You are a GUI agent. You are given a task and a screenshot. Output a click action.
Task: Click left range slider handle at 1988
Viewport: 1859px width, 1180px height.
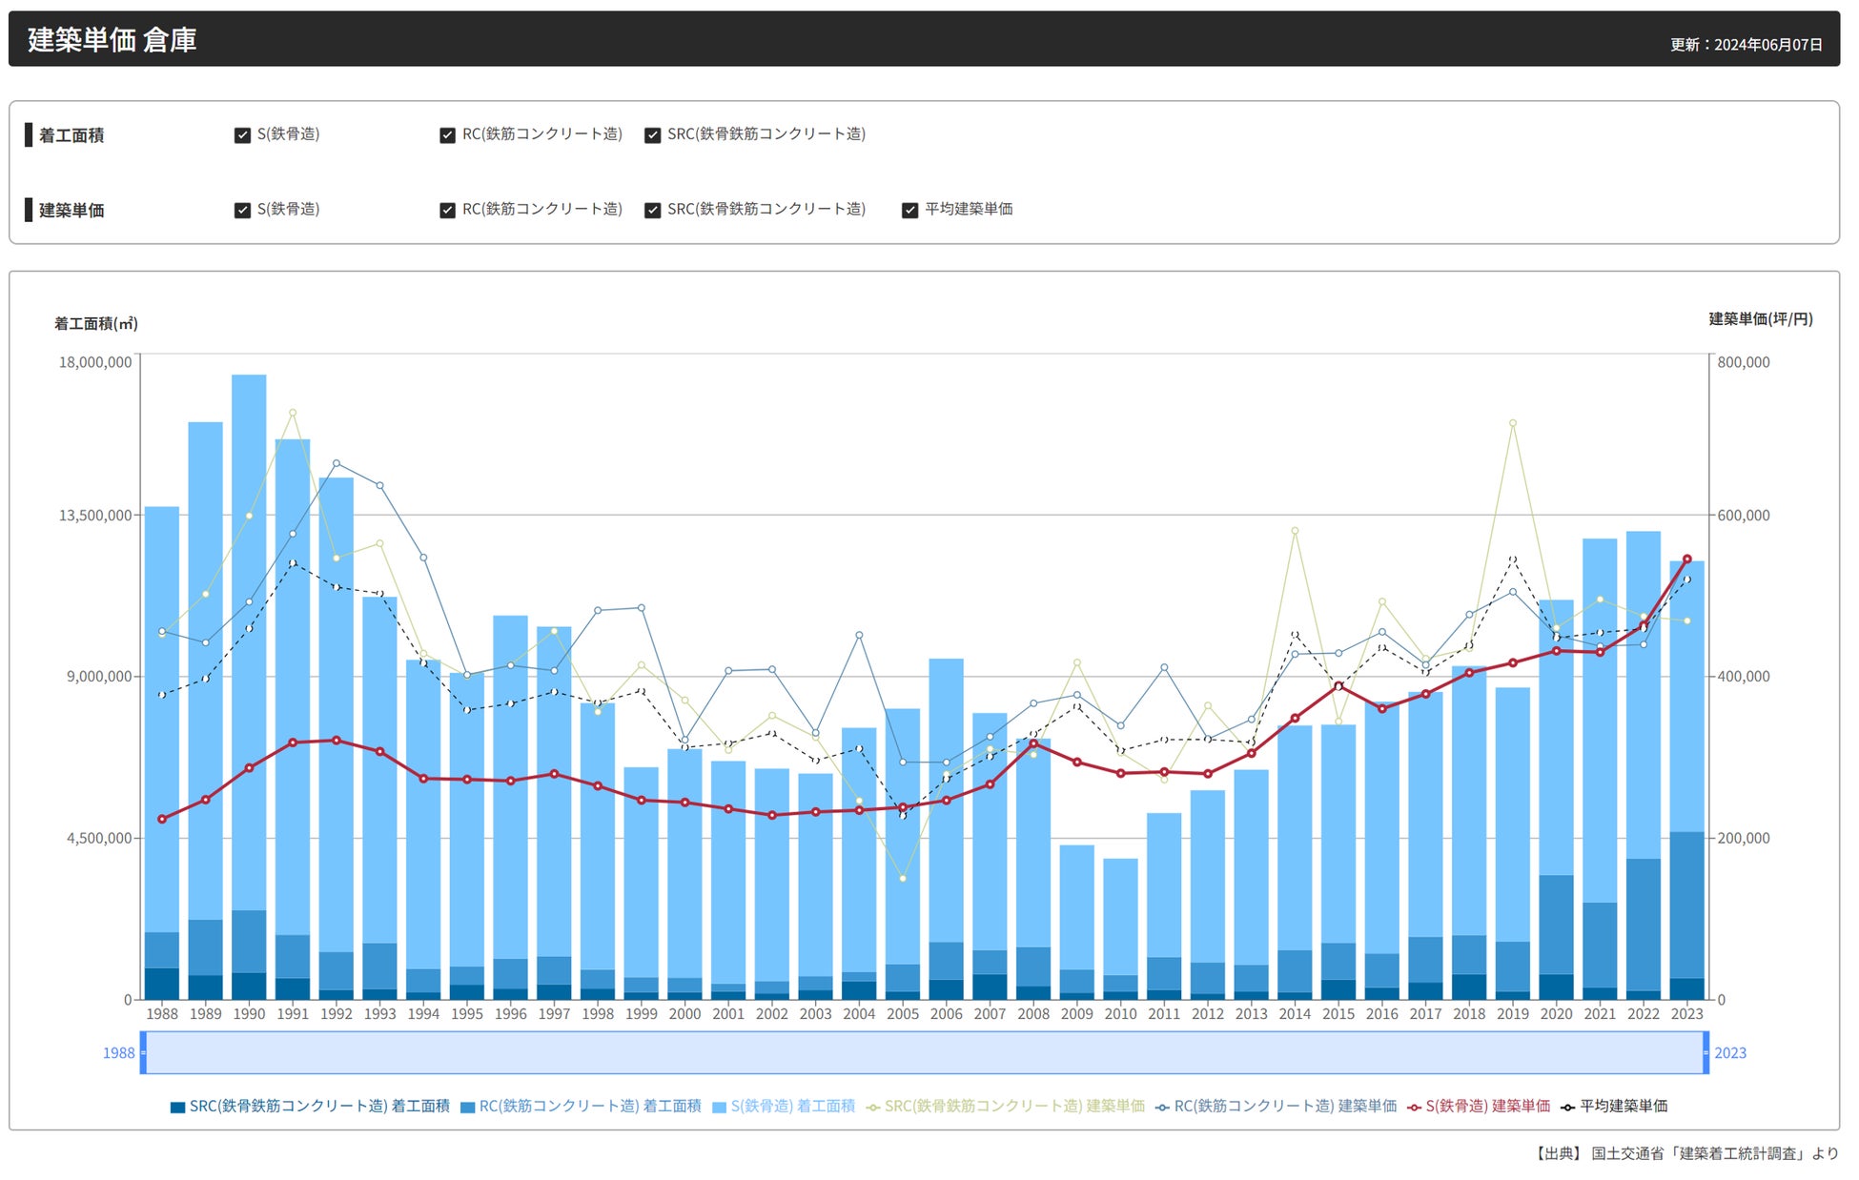coord(144,1052)
